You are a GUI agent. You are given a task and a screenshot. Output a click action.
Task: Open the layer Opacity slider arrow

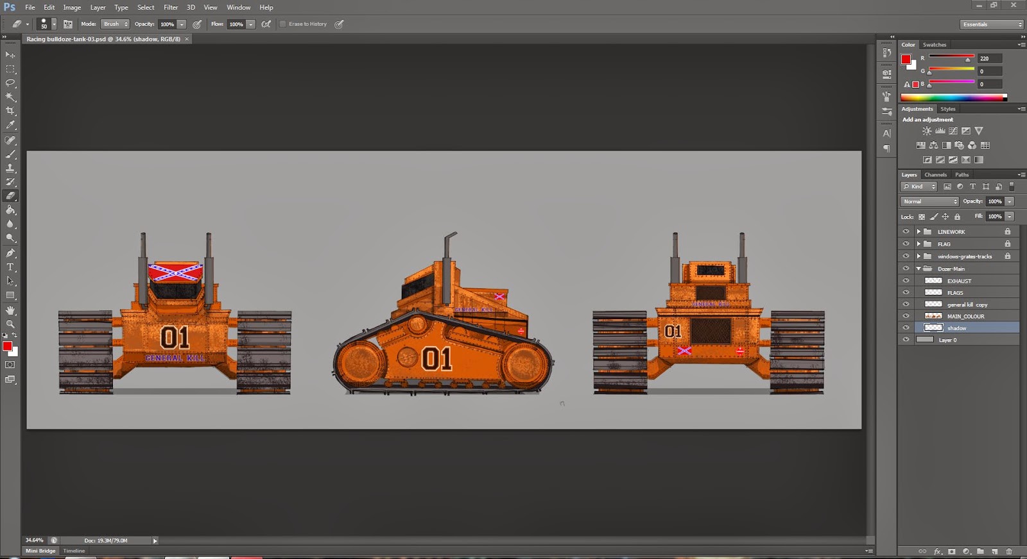1010,201
